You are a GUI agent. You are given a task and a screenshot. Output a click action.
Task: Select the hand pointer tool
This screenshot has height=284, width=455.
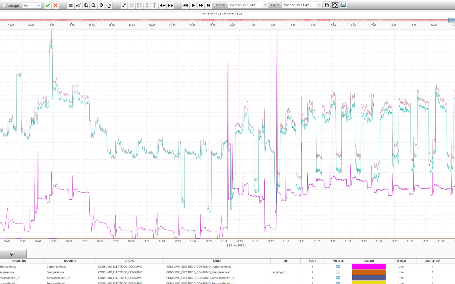[109, 5]
